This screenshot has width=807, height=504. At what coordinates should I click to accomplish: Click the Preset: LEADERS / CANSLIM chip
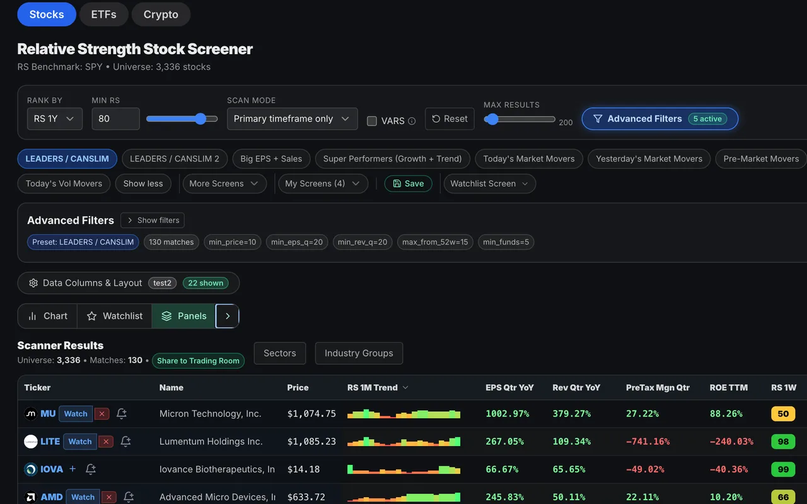(83, 242)
